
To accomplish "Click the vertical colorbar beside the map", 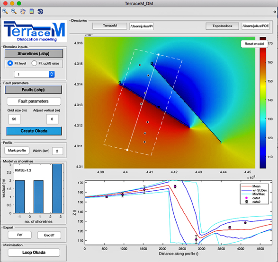I will 263,102.
